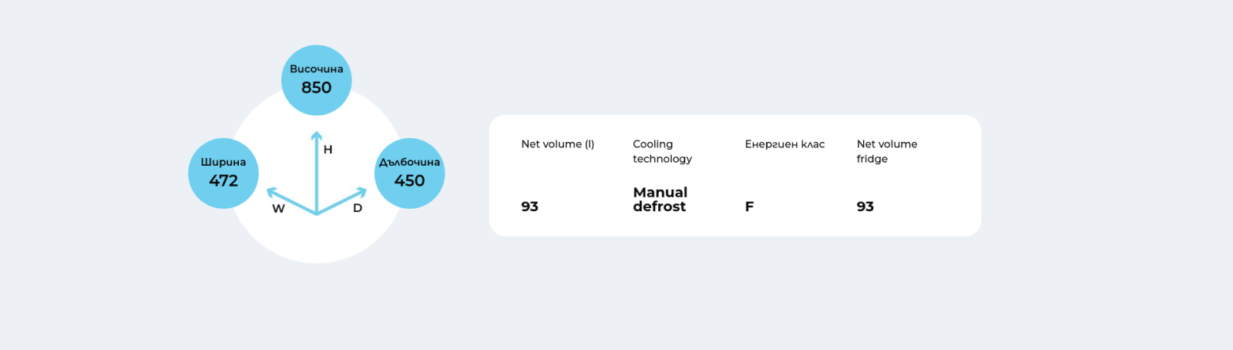Click the W axis arrow
This screenshot has width=1233, height=350.
click(291, 200)
